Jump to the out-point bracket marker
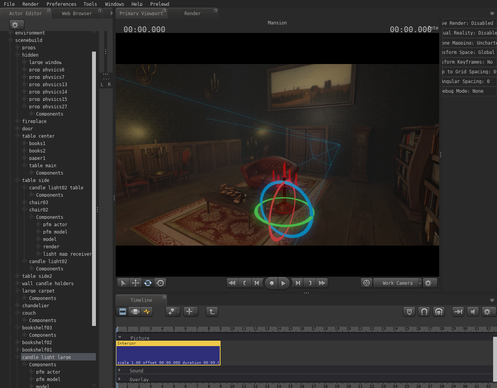The width and height of the screenshot is (497, 388). [310, 283]
